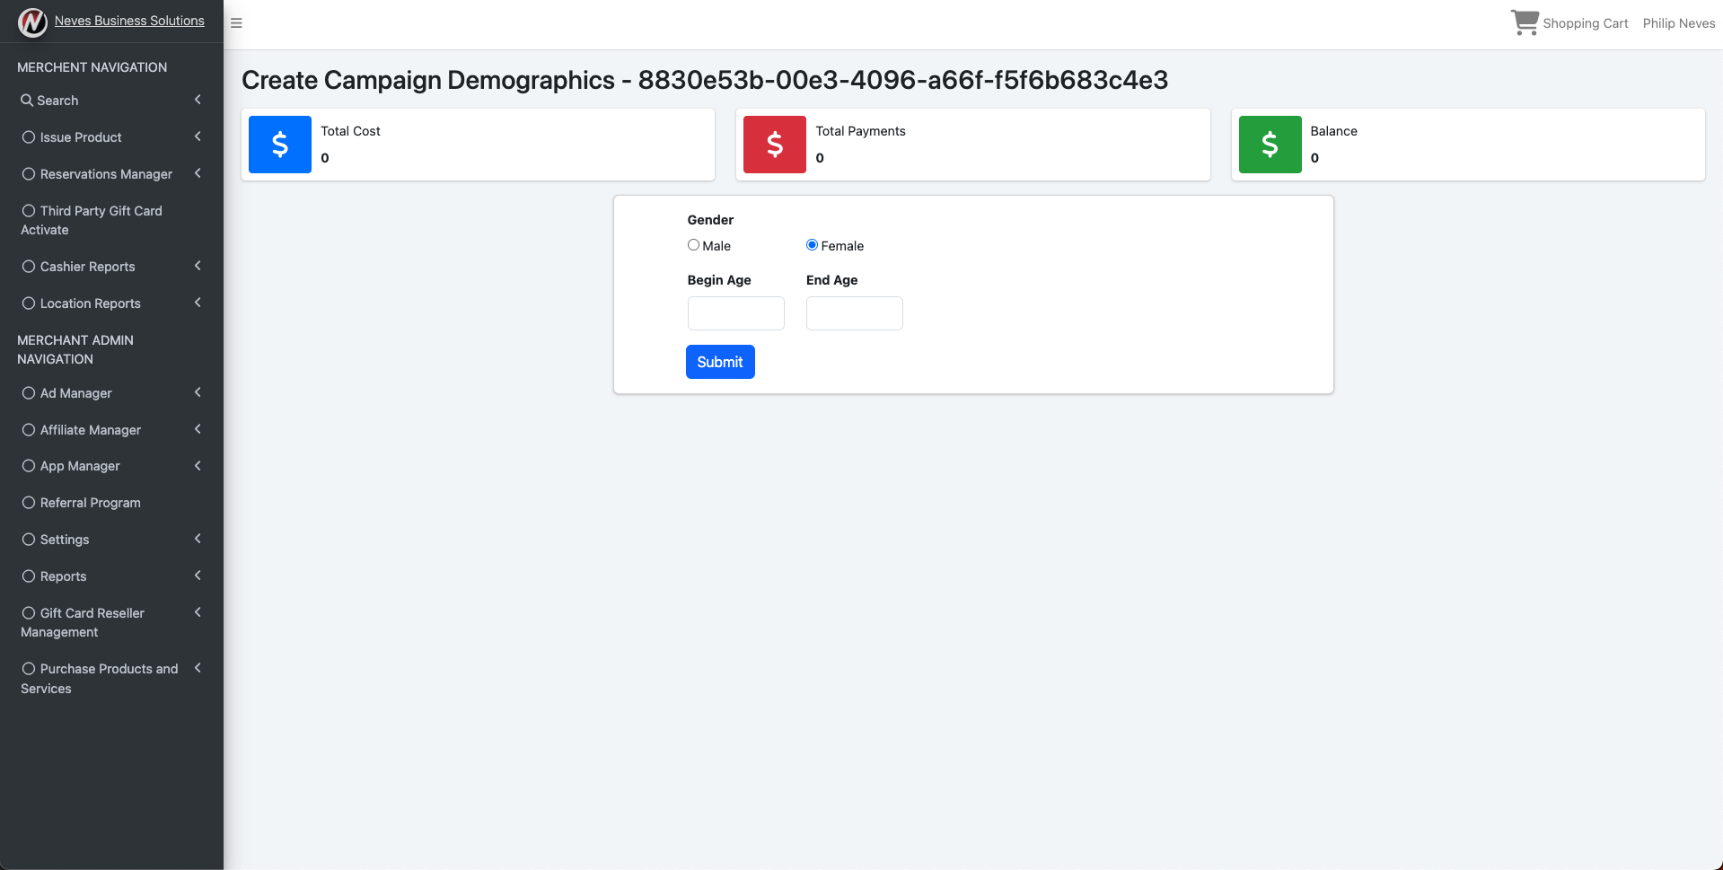
Task: Expand the Cashier Reports chevron
Action: pos(198,266)
